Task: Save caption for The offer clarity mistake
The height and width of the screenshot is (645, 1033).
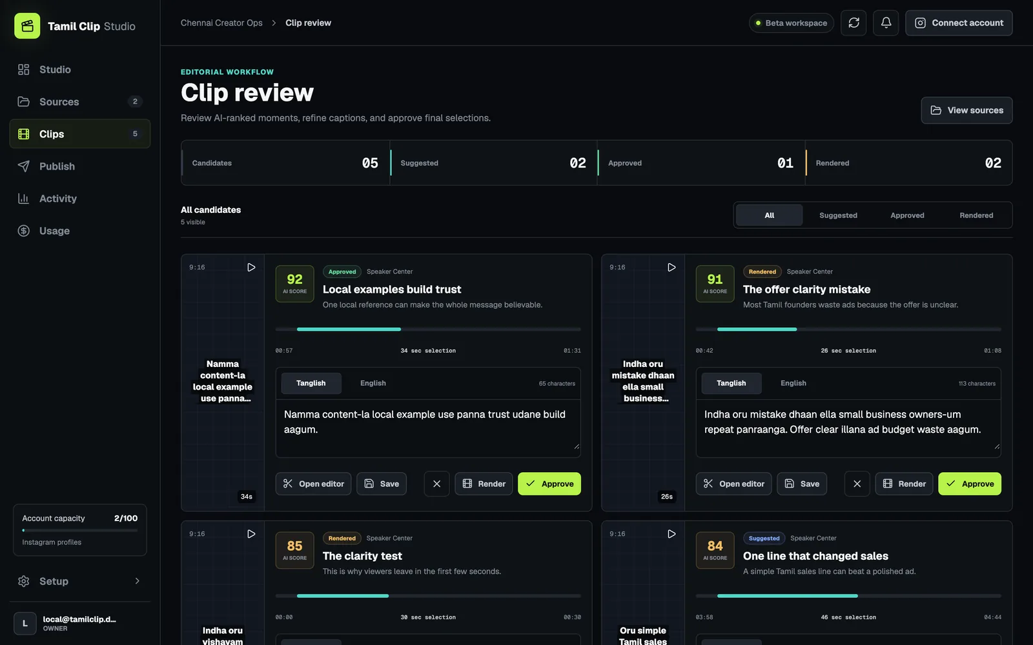Action: [x=802, y=484]
